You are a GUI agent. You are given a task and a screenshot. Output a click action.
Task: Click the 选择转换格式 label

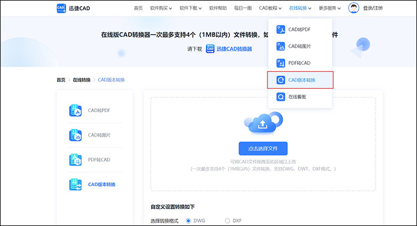(x=165, y=221)
